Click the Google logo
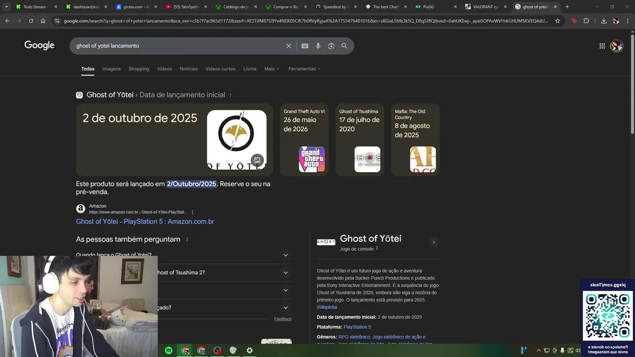This screenshot has height=357, width=635. (39, 46)
